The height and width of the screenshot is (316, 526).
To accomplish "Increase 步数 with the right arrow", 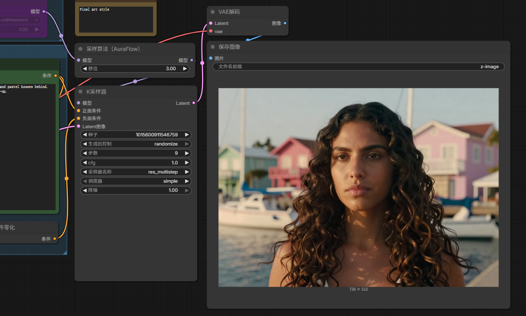I will click(187, 153).
